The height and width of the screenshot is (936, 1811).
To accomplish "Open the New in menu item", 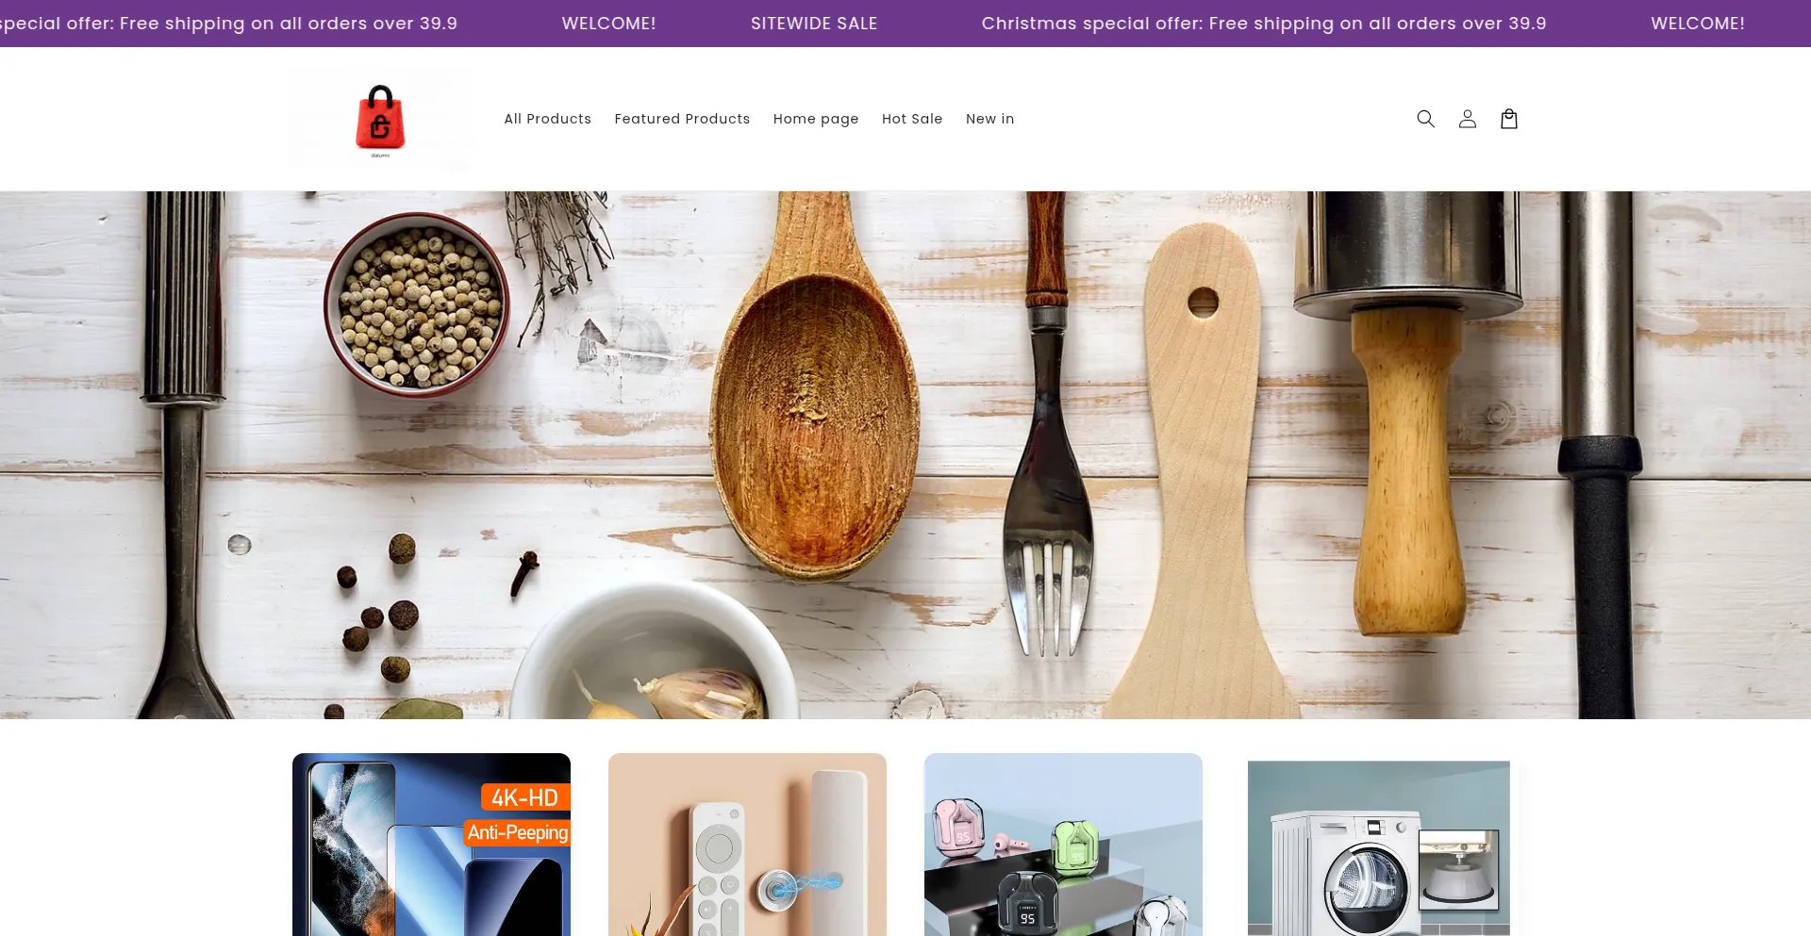I will (989, 119).
